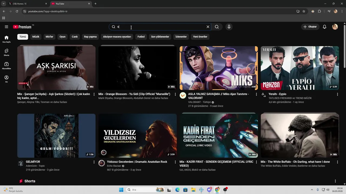346x194 pixels.
Task: Open the Siz sidebar item
Action: point(6,79)
